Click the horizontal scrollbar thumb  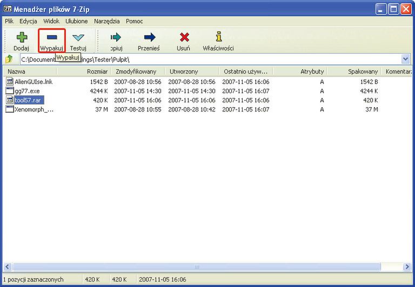click(x=196, y=266)
